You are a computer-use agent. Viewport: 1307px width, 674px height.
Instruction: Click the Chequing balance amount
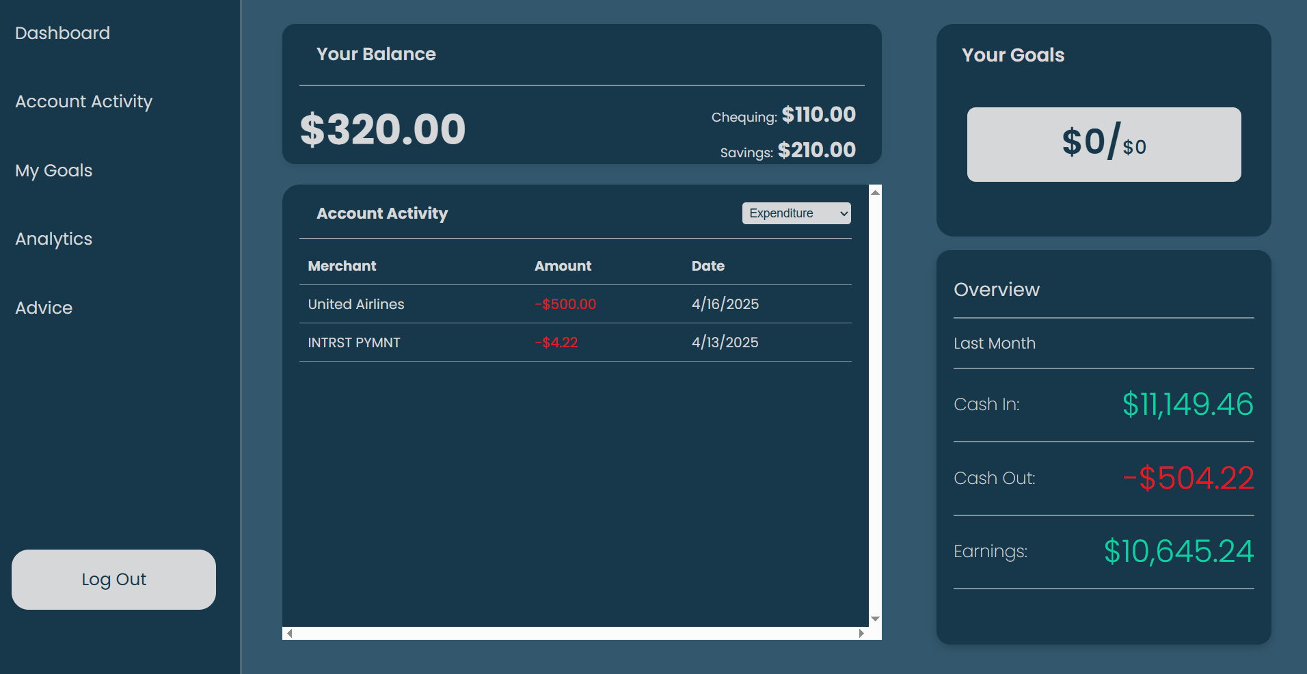(818, 115)
